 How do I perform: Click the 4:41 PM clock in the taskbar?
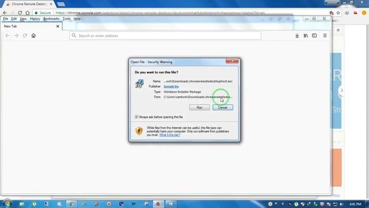(x=355, y=204)
